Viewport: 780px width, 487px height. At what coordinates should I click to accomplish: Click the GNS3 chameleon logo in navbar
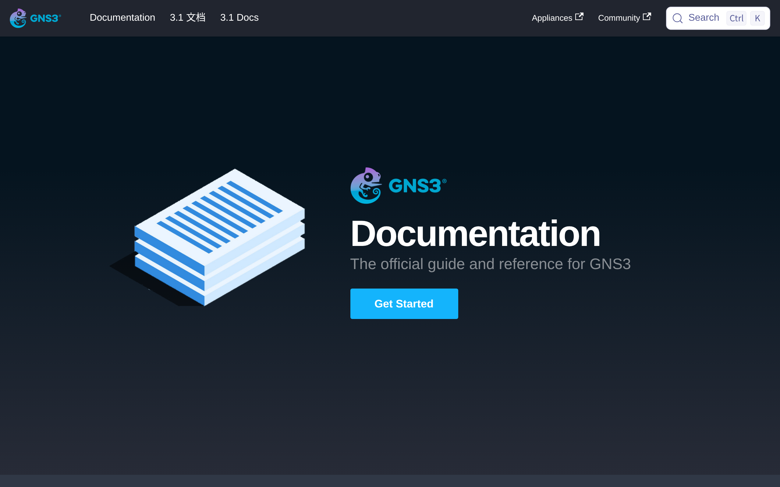click(35, 18)
